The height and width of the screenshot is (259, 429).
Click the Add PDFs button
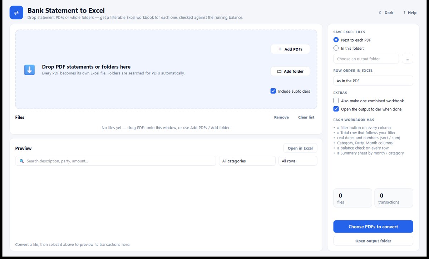click(x=290, y=49)
